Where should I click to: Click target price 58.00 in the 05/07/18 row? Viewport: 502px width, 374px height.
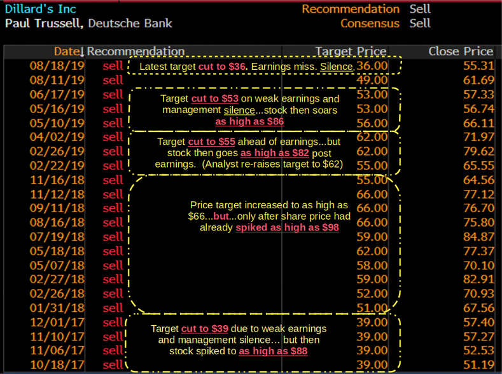(x=372, y=265)
